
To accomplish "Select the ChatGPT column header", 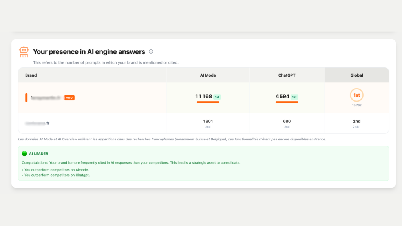I will (x=287, y=75).
